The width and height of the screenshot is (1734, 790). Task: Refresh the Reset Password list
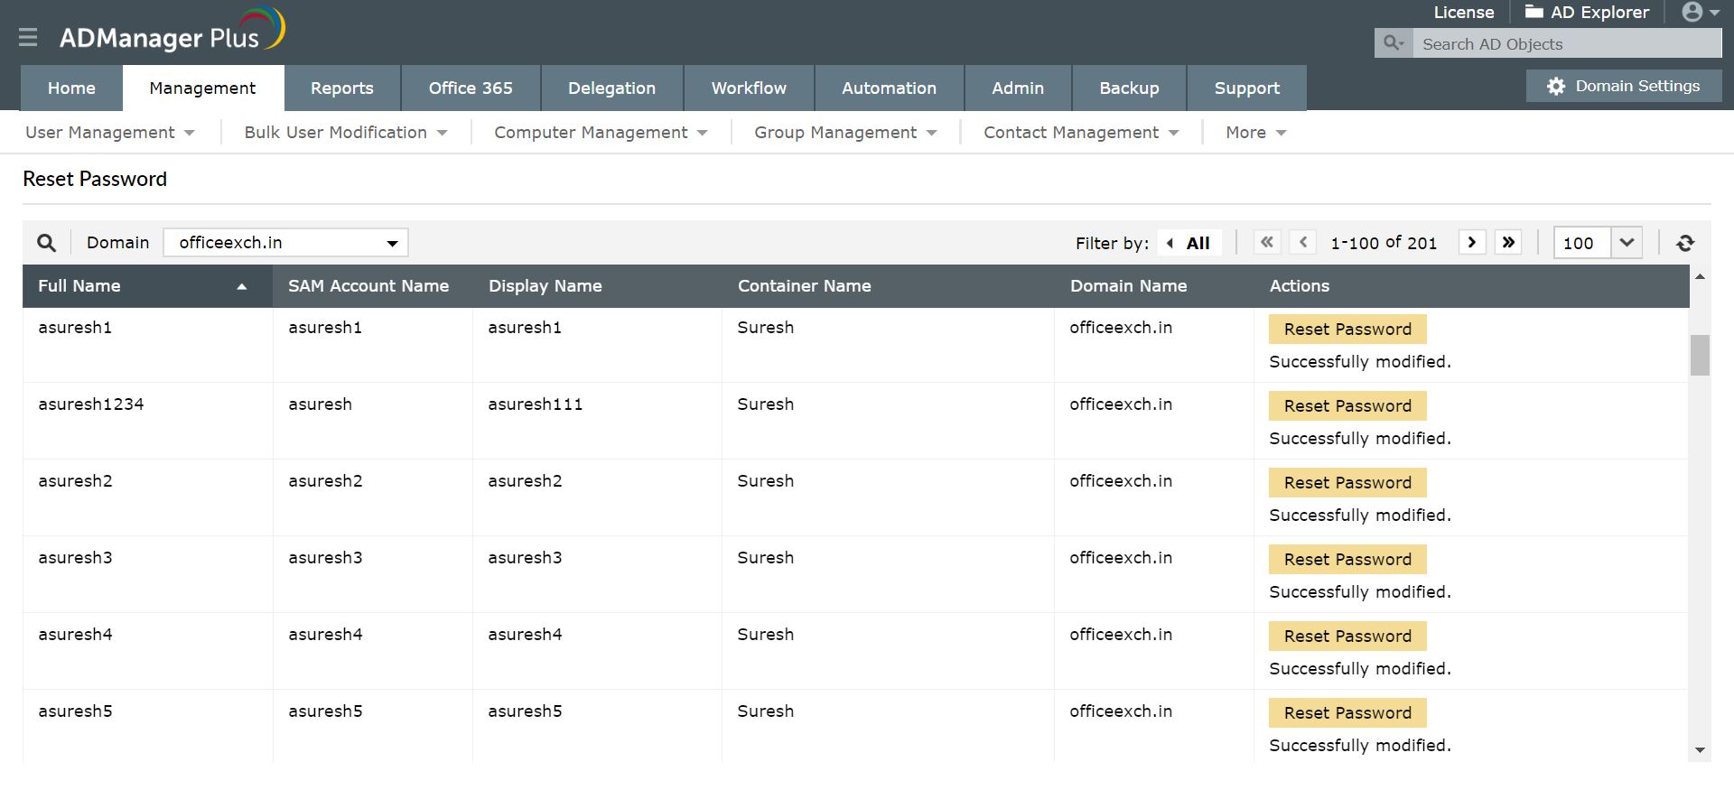(1685, 243)
